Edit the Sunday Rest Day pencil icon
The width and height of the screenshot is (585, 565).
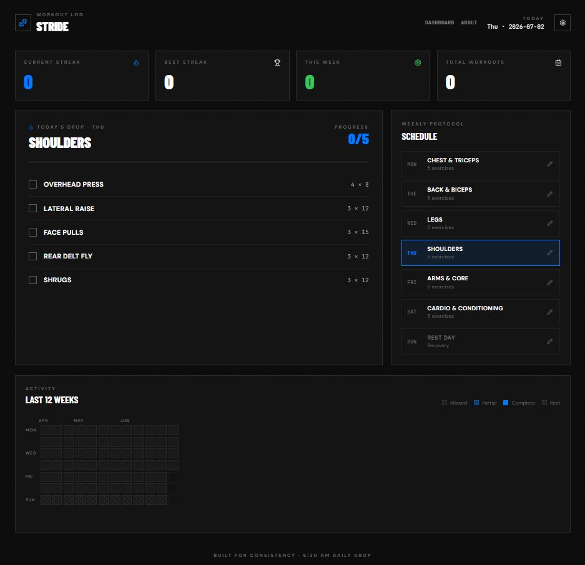click(549, 341)
